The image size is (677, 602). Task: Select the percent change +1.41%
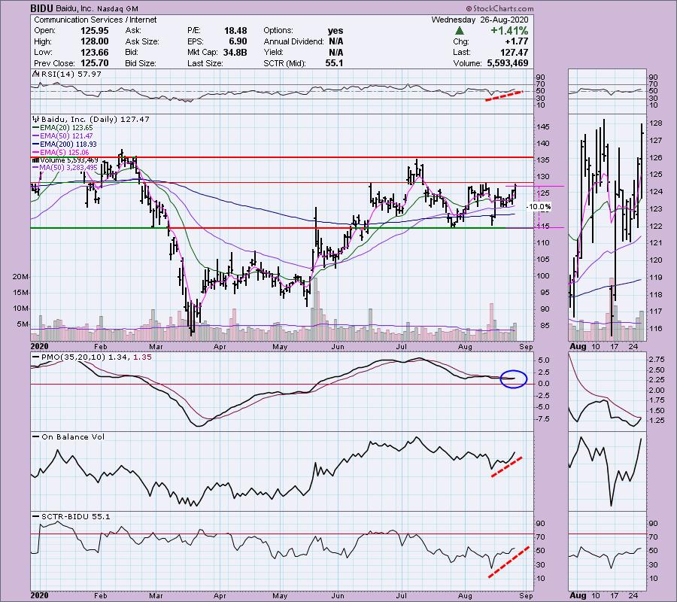point(509,31)
